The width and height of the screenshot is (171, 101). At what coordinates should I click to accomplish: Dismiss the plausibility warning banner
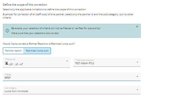[x=137, y=27]
